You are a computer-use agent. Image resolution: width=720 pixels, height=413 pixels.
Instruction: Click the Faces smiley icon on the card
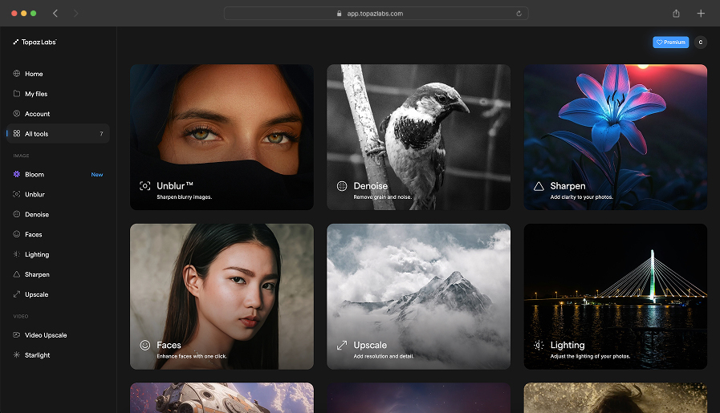point(145,345)
